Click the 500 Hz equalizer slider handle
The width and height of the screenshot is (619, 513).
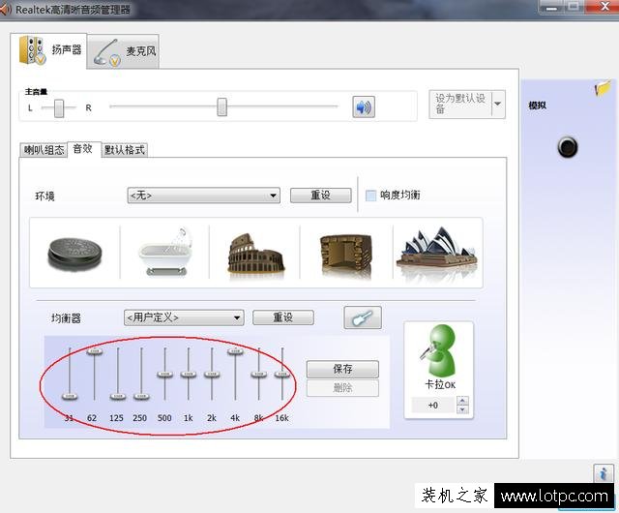(x=164, y=374)
